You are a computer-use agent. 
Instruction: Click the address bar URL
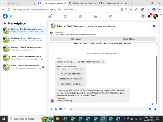[x=46, y=9]
